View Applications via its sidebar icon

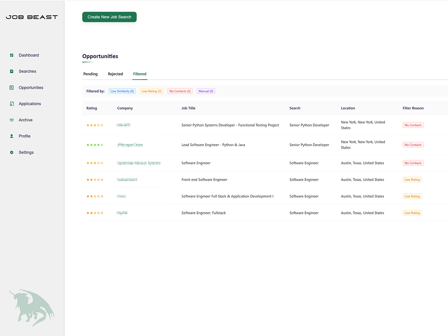12,103
